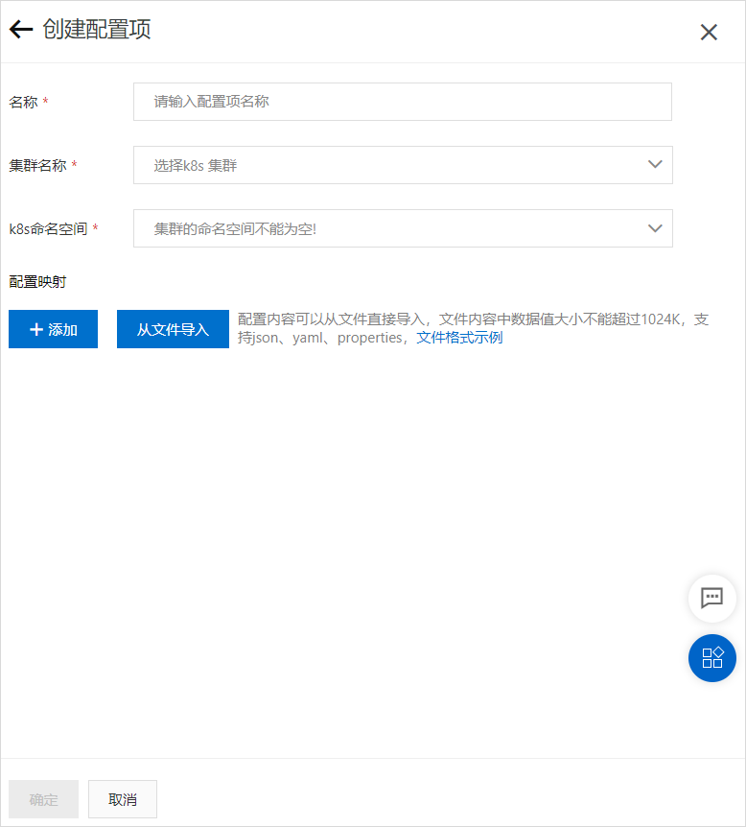Screen dimensions: 746x827
Task: Go back using the left arrow icon
Action: coord(21,30)
